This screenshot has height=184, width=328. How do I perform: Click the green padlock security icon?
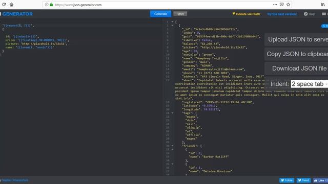click(51, 5)
